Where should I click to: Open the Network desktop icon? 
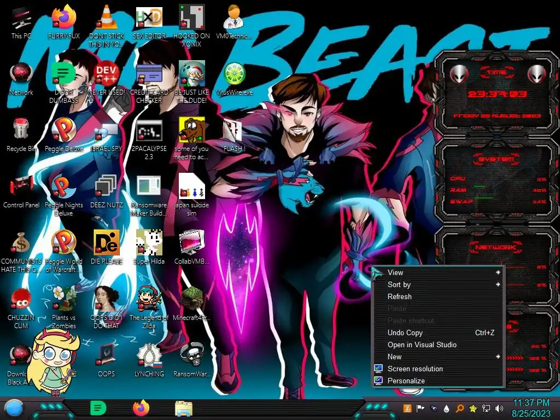click(21, 79)
